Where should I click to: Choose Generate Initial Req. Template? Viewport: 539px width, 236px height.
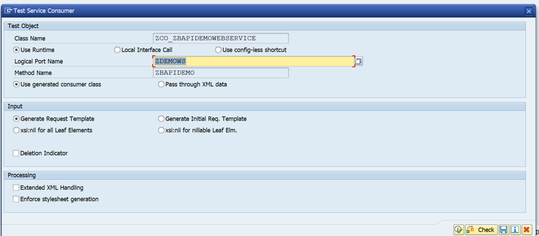tap(161, 119)
